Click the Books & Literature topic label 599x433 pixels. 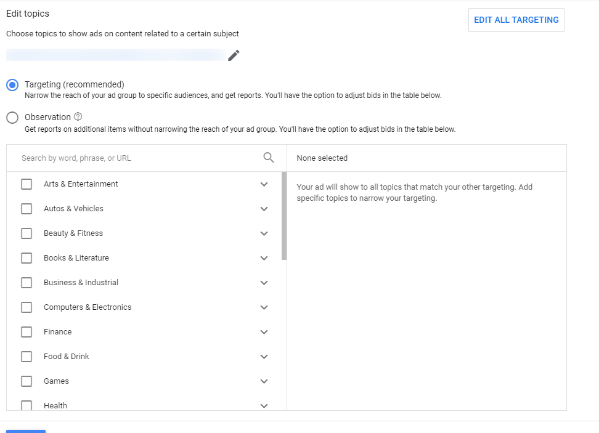(76, 258)
